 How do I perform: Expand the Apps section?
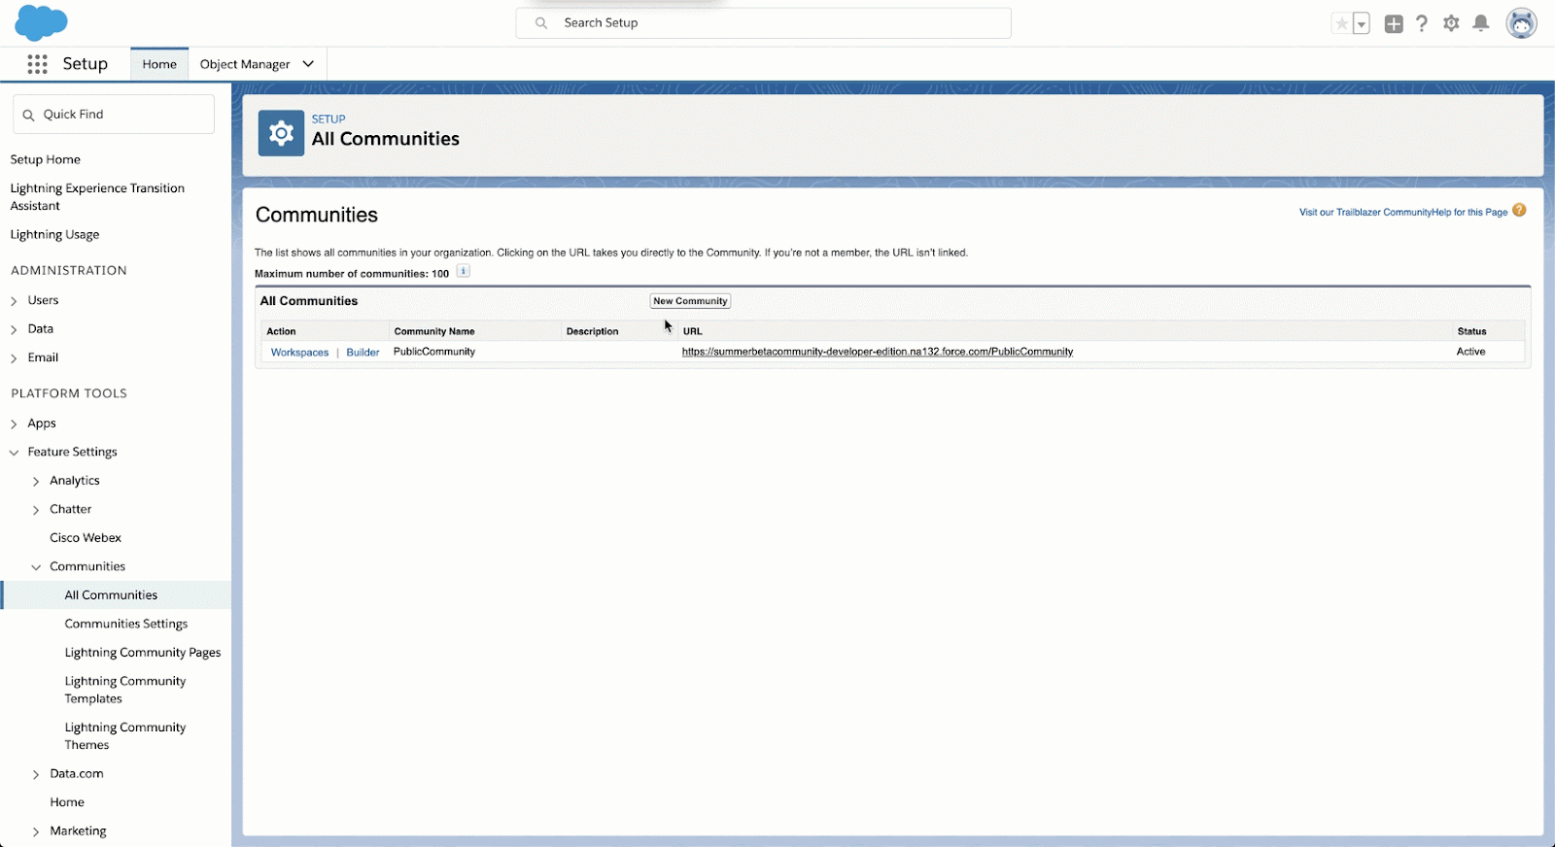click(14, 424)
